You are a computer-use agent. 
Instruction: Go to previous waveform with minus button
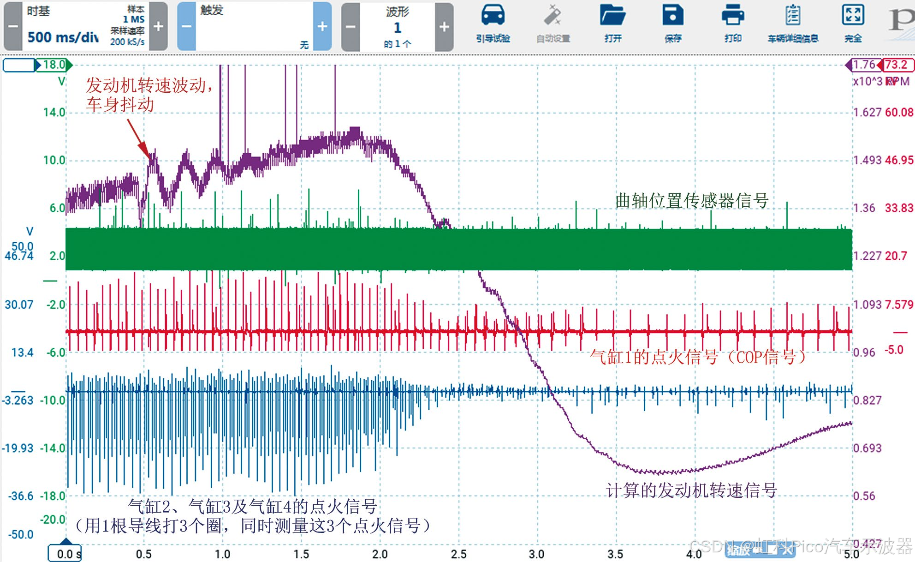pyautogui.click(x=351, y=26)
